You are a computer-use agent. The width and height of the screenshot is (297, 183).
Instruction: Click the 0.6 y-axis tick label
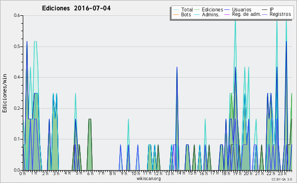tap(17, 15)
